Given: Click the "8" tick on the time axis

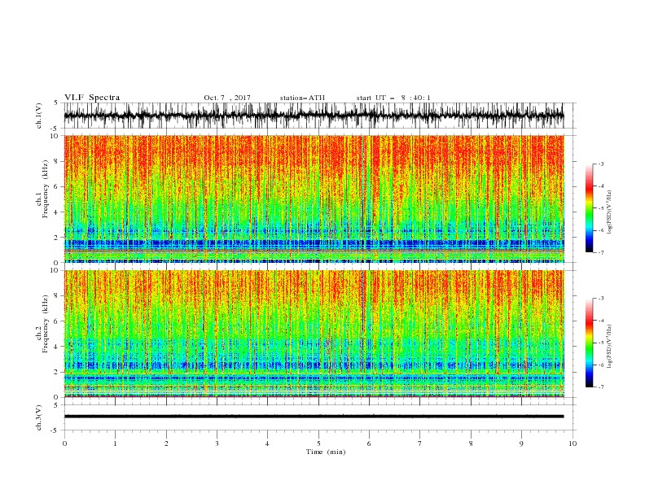Looking at the screenshot, I should point(471,443).
